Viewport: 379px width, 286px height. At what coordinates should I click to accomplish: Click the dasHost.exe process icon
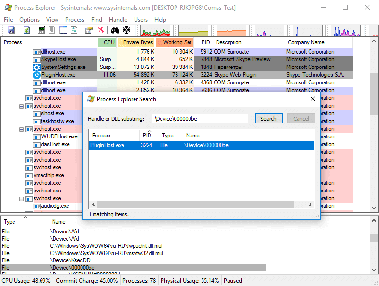pos(36,145)
